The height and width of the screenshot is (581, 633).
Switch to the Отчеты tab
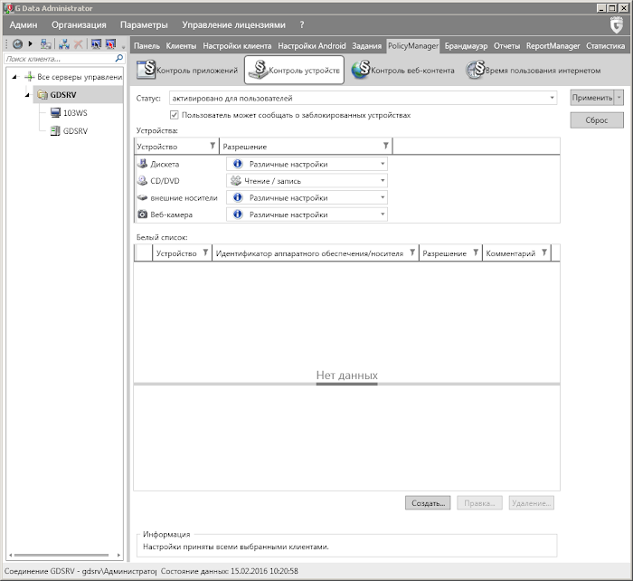click(506, 45)
